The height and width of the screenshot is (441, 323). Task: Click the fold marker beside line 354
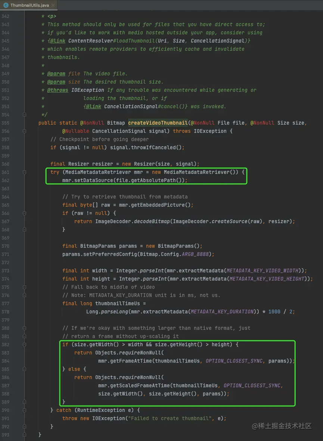pos(24,115)
